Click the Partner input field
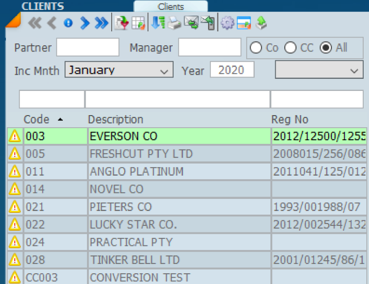Viewport: 369px width, 284px height. pos(87,47)
